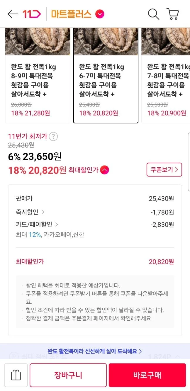The width and height of the screenshot is (190, 391).
Task: Expand the 마트플러스 category dropdown
Action: click(100, 14)
